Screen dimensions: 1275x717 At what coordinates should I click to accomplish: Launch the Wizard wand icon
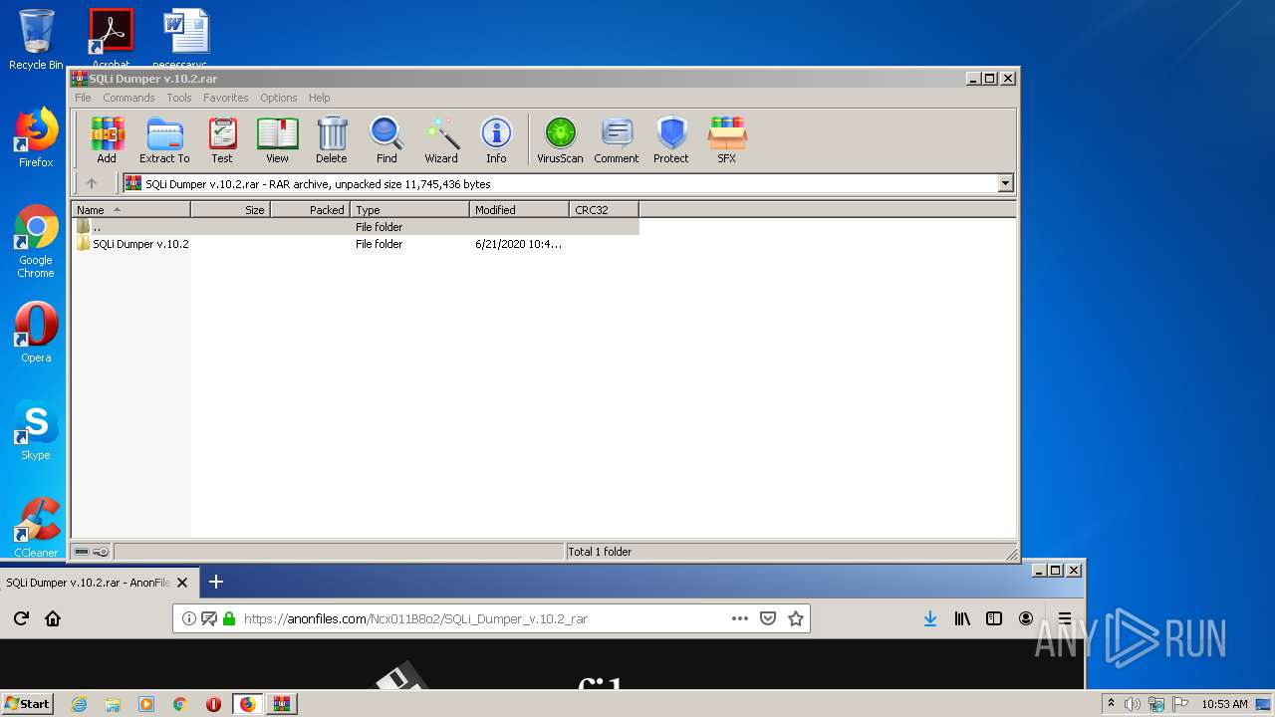coord(441,139)
